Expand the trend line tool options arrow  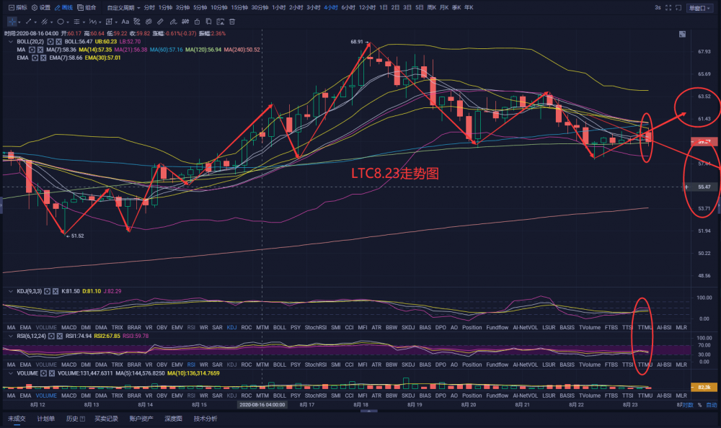[35, 22]
